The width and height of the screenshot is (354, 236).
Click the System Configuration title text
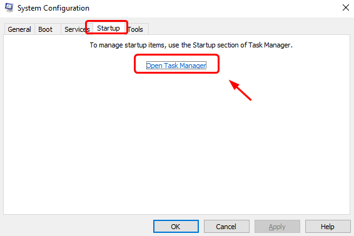pyautogui.click(x=54, y=8)
